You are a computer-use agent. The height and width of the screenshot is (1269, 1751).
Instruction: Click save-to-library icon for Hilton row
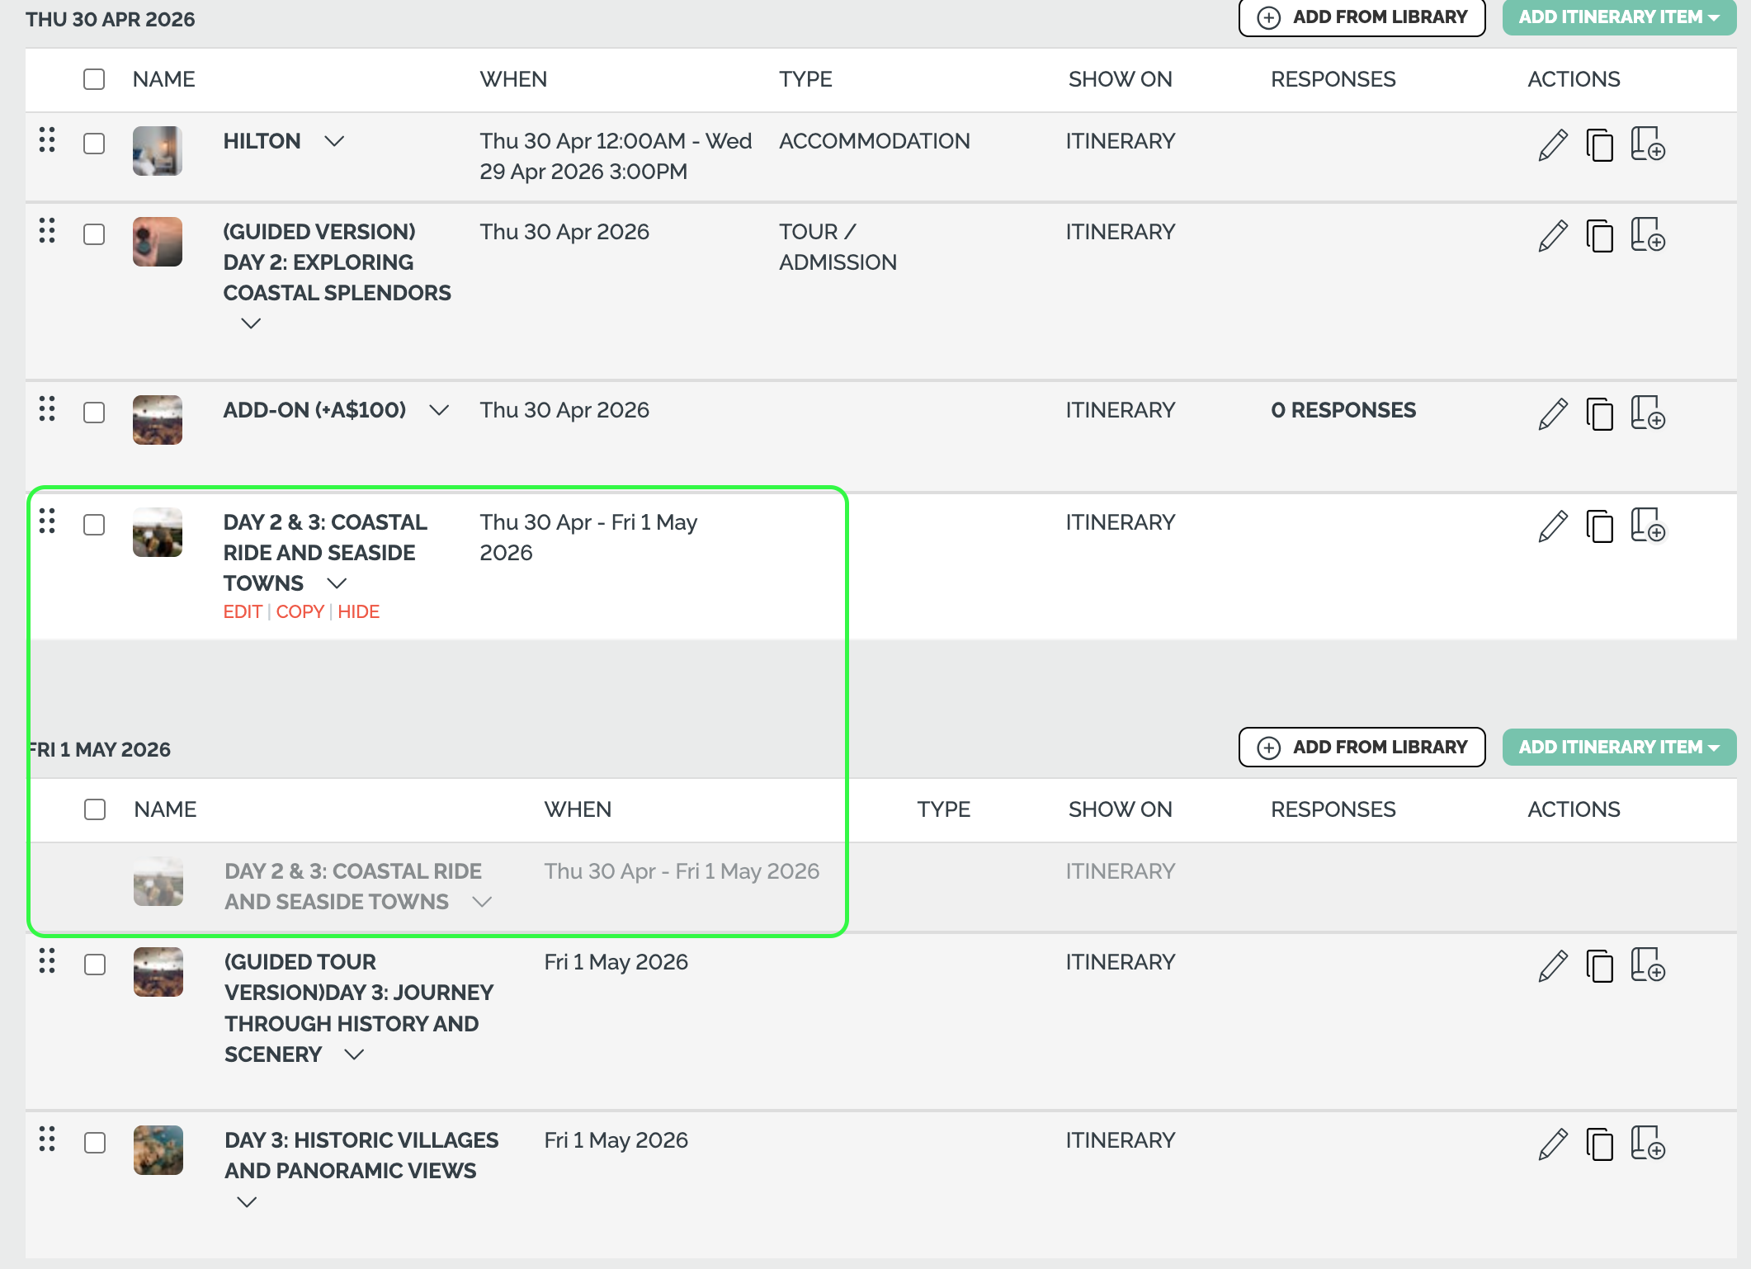1648,144
